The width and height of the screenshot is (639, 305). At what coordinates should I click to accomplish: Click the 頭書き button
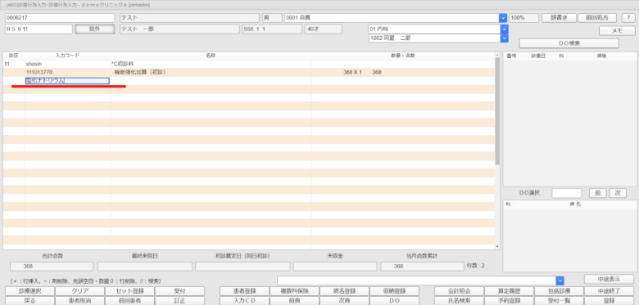559,18
